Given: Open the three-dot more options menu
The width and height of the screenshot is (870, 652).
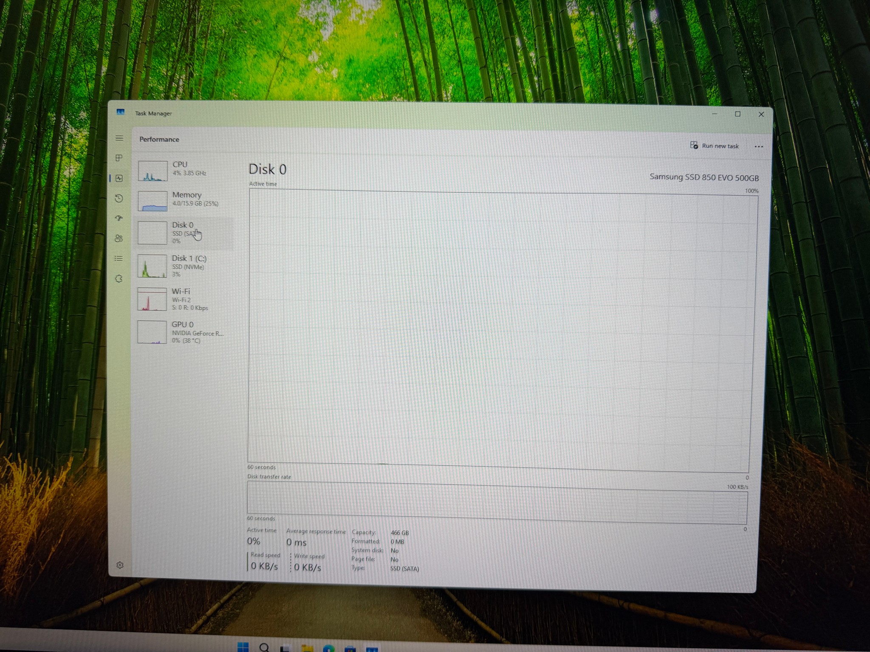Looking at the screenshot, I should coord(759,146).
